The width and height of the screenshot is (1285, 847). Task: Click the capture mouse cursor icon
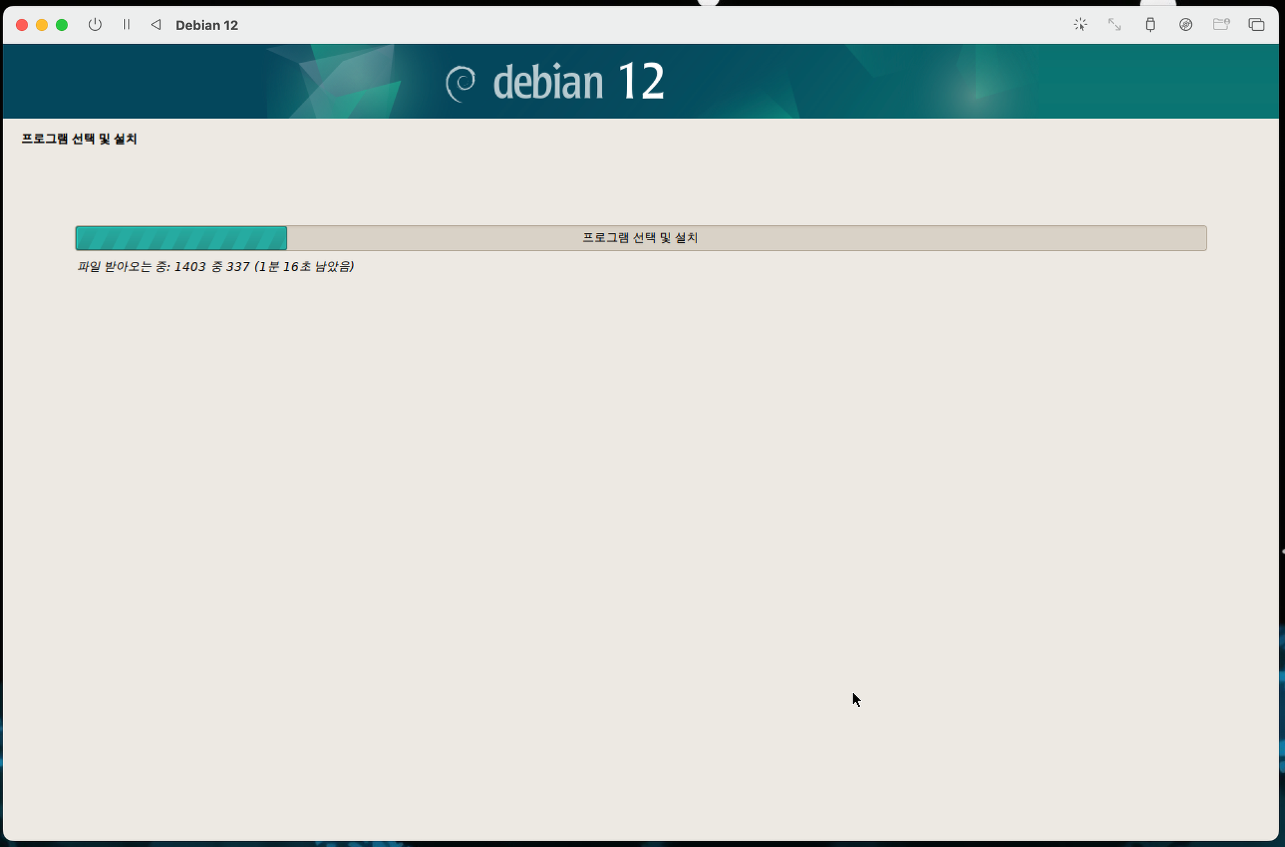click(x=1080, y=25)
